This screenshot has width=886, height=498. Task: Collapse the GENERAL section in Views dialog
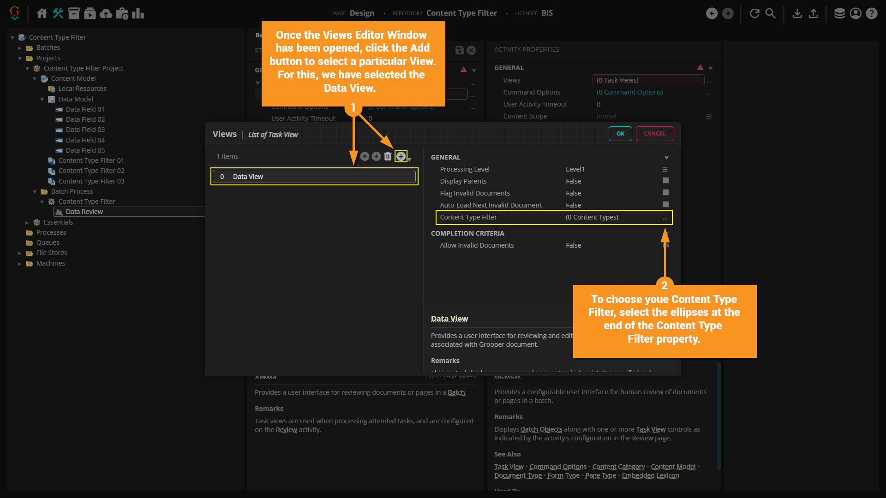(666, 158)
